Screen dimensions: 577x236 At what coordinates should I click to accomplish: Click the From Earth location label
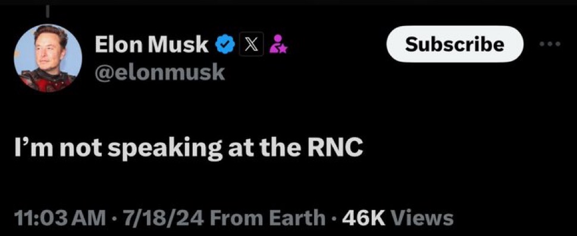[x=268, y=218]
